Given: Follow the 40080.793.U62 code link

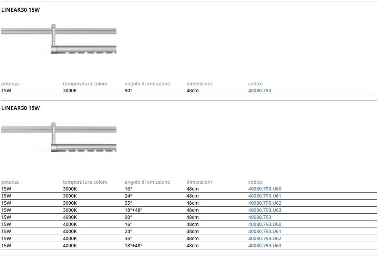Looking at the screenshot, I should click(265, 238).
